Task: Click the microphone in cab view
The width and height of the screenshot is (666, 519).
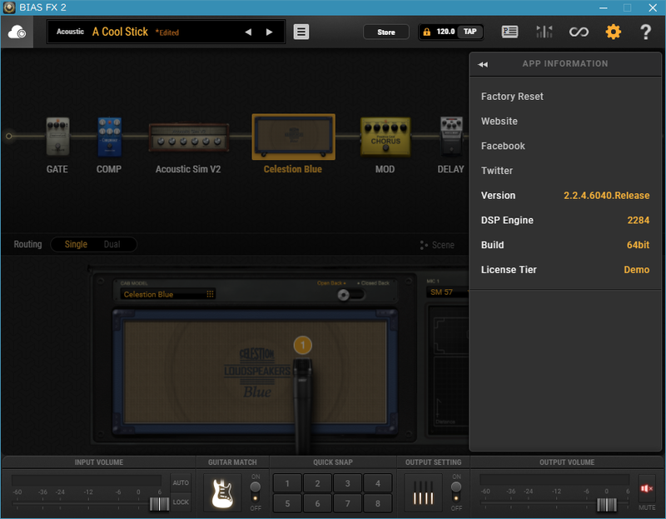Action: pos(302,406)
